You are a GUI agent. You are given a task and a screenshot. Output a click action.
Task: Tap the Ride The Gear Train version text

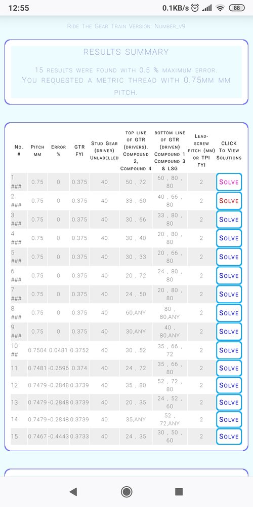[126, 26]
